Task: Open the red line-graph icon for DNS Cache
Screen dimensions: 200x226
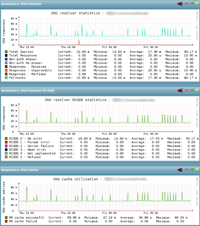Action: [187, 170]
